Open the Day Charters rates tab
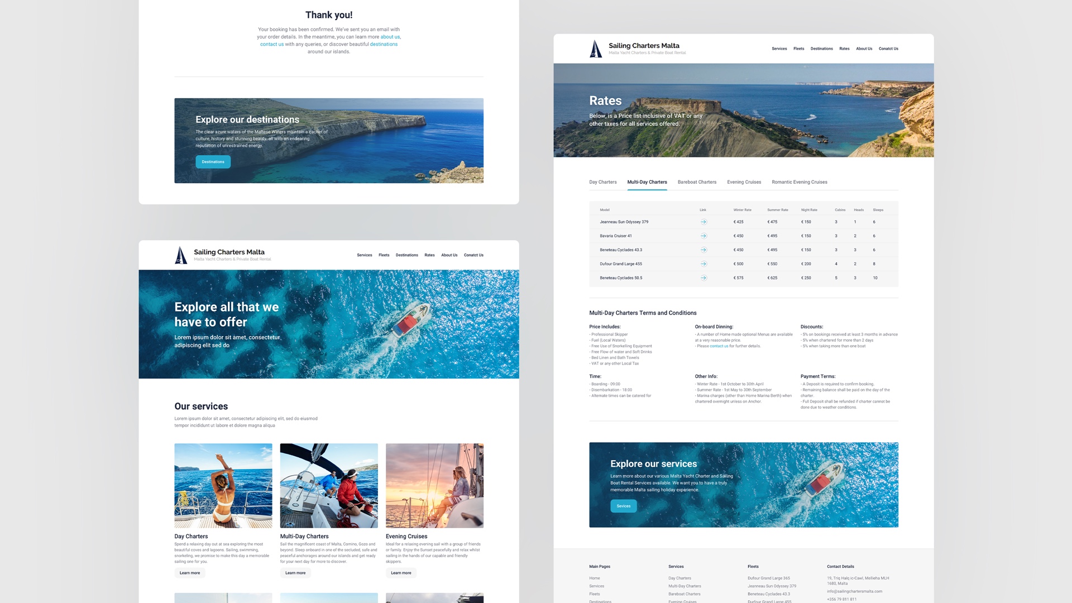1072x603 pixels. pyautogui.click(x=603, y=182)
